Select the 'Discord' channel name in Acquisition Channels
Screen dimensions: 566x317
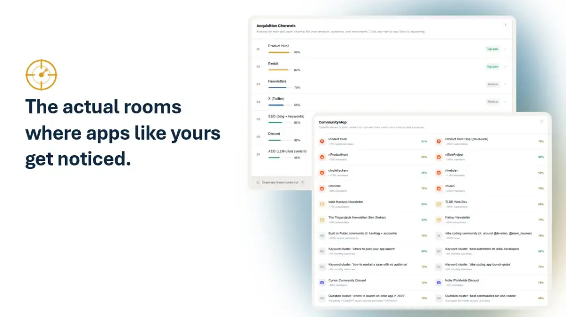point(274,134)
